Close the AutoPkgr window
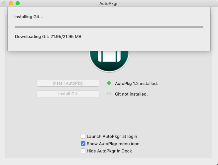This screenshot has height=165, width=218. [x=4, y=3]
